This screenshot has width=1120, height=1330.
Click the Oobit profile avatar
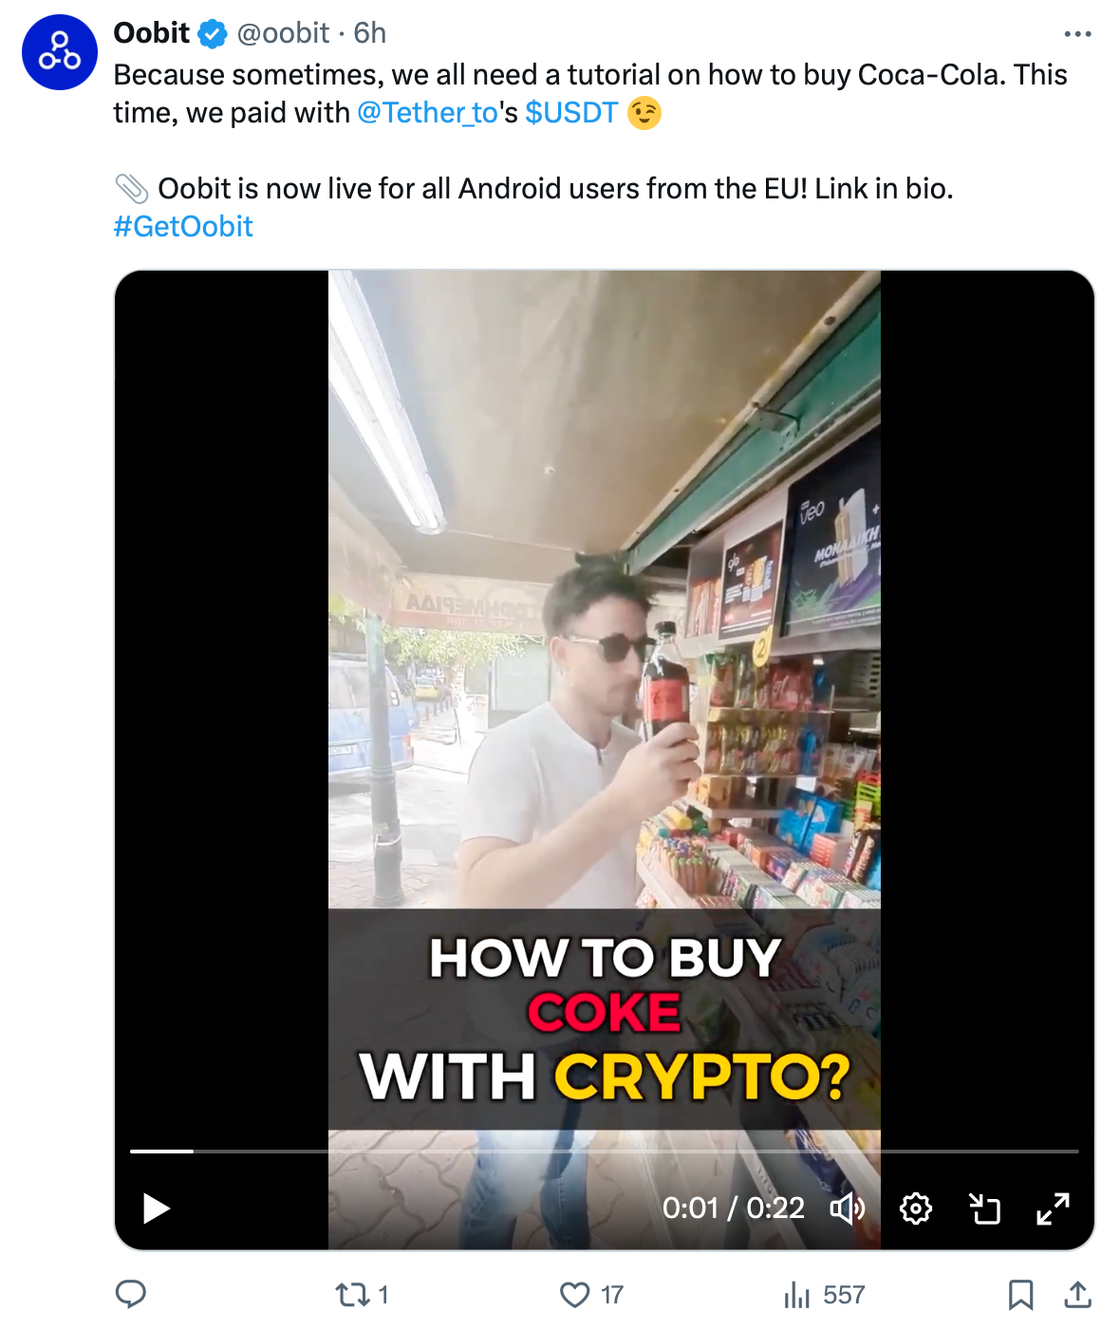[60, 52]
